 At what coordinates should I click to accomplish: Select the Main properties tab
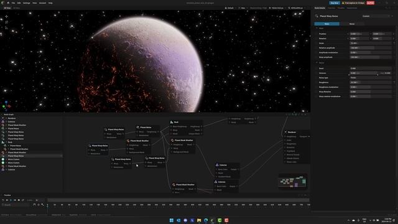(x=326, y=24)
